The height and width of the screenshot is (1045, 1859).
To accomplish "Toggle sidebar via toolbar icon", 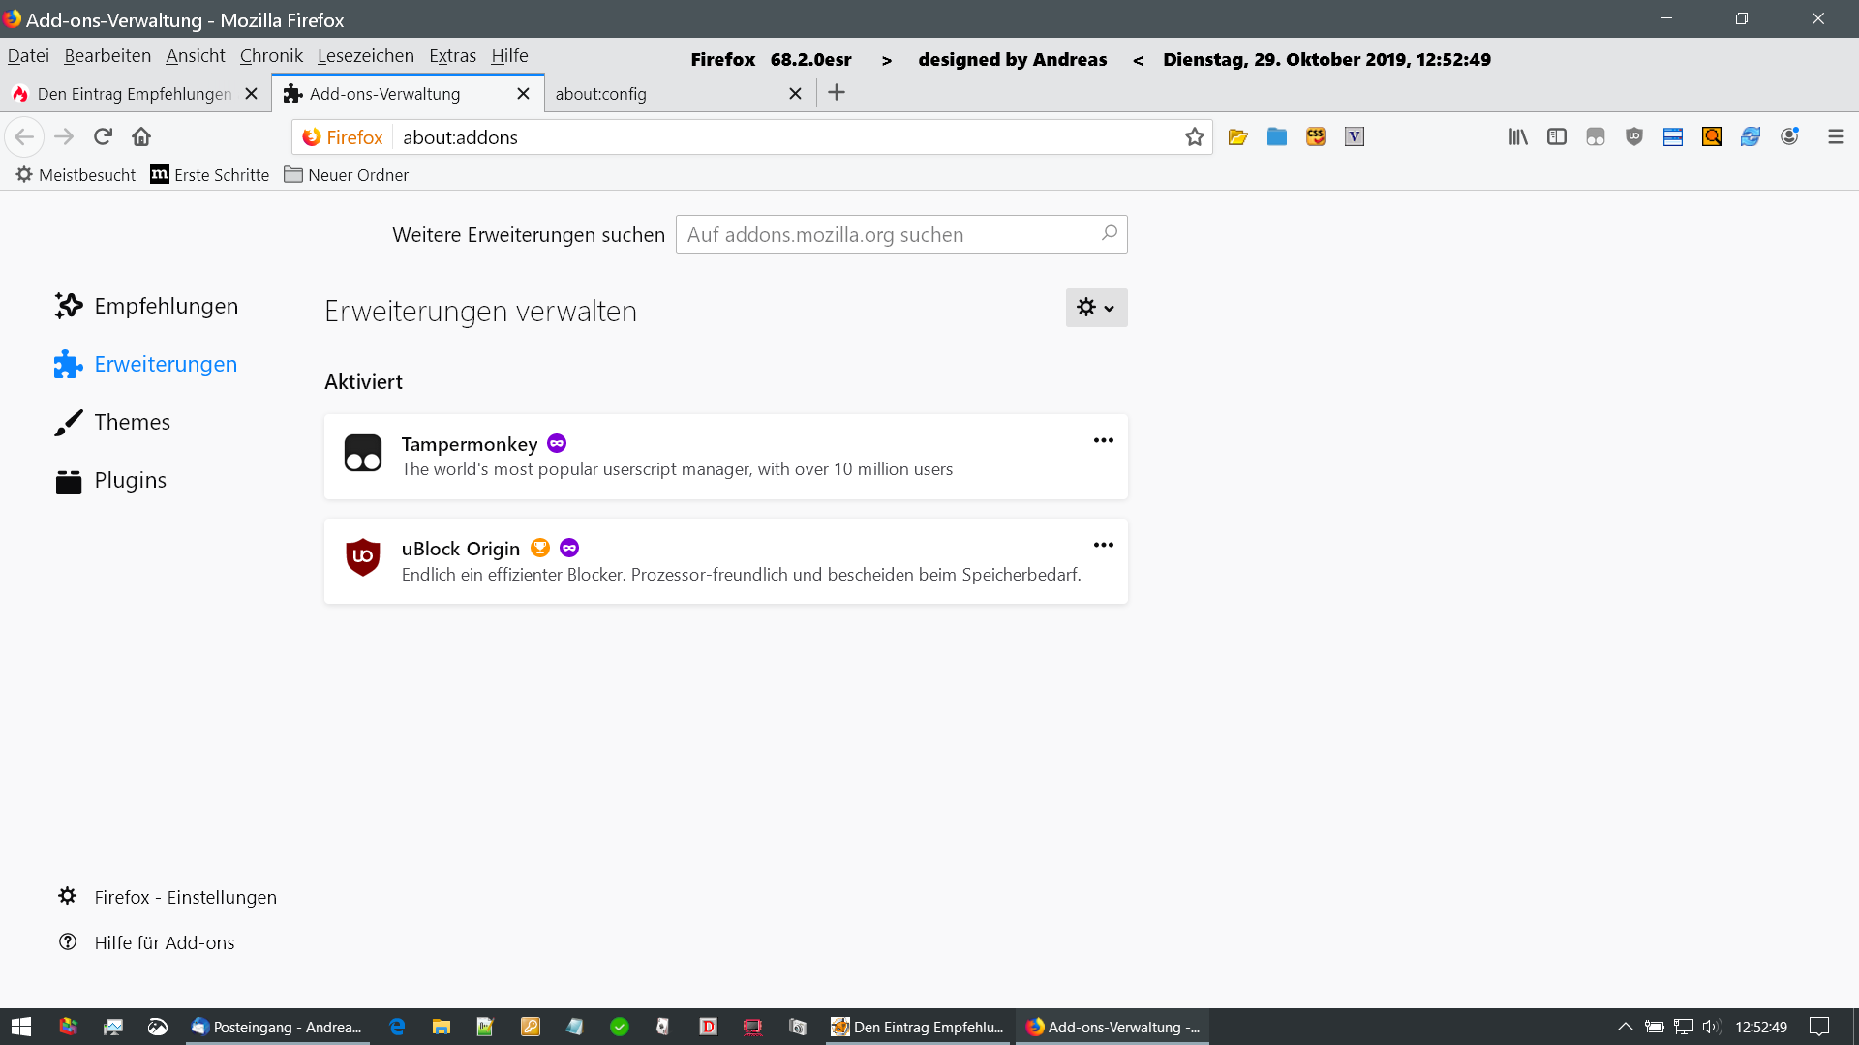I will click(1556, 137).
